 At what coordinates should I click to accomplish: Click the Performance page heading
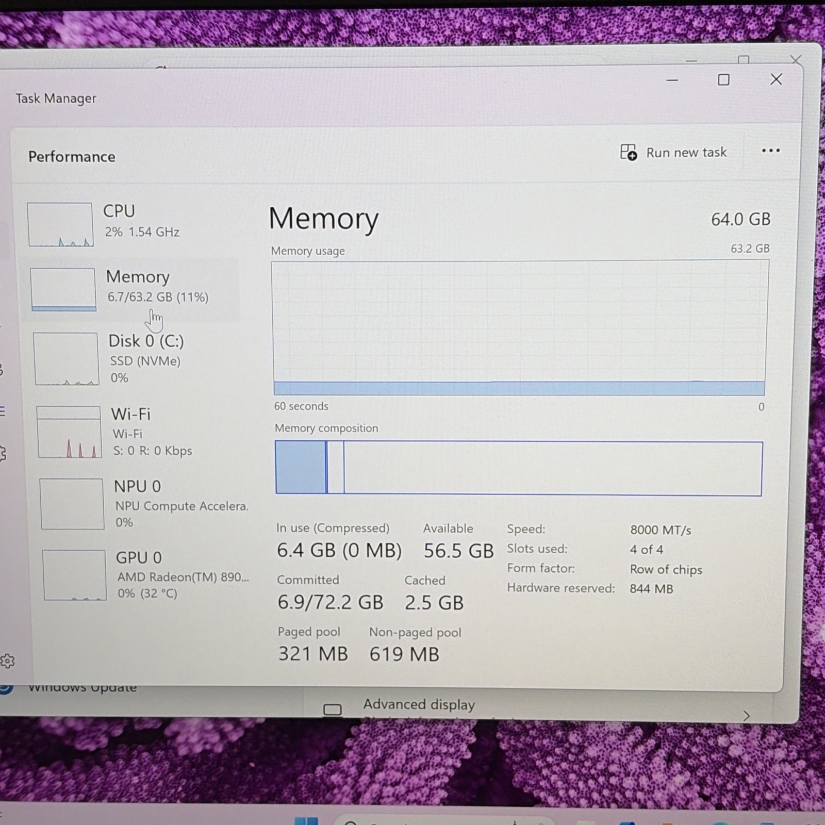point(72,157)
